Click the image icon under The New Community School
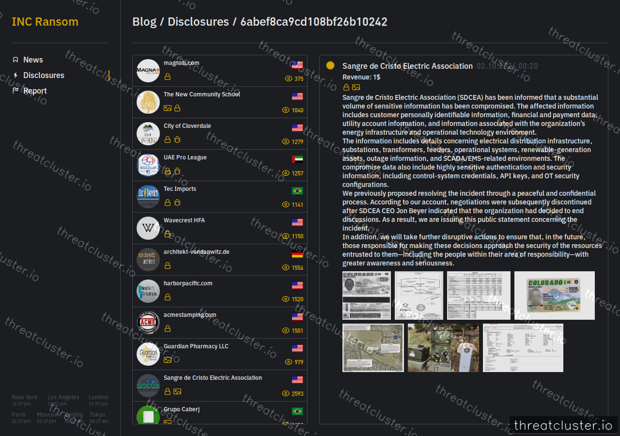Image resolution: width=620 pixels, height=436 pixels. coord(168,108)
